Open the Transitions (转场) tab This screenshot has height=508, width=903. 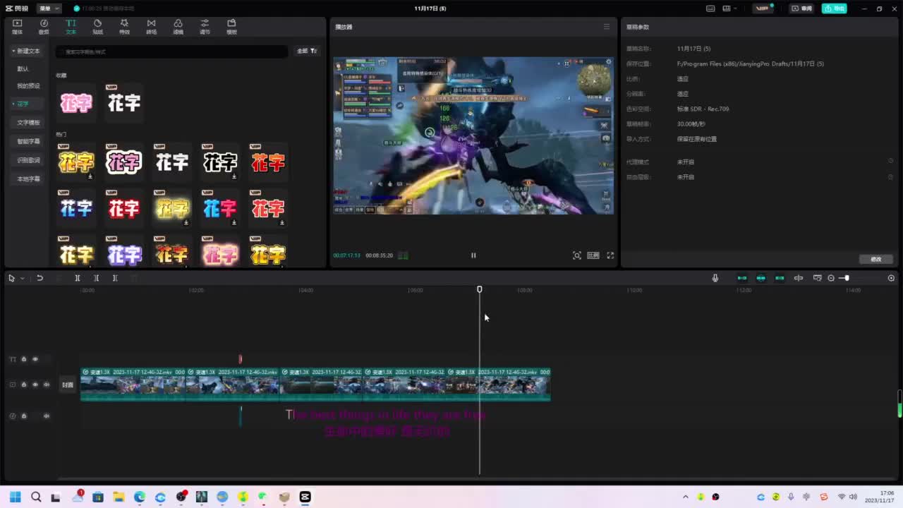151,27
